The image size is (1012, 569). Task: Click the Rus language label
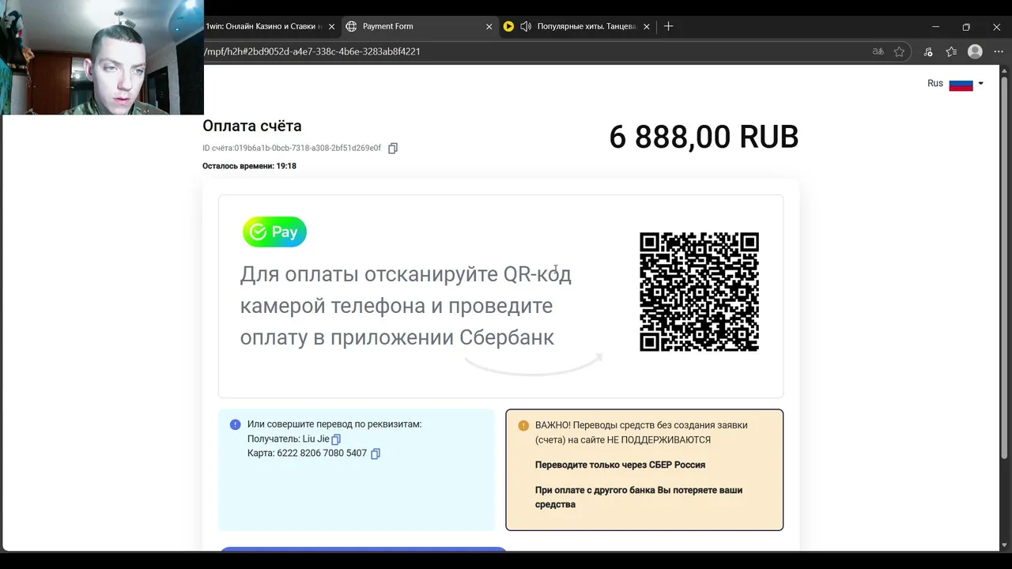pyautogui.click(x=935, y=84)
